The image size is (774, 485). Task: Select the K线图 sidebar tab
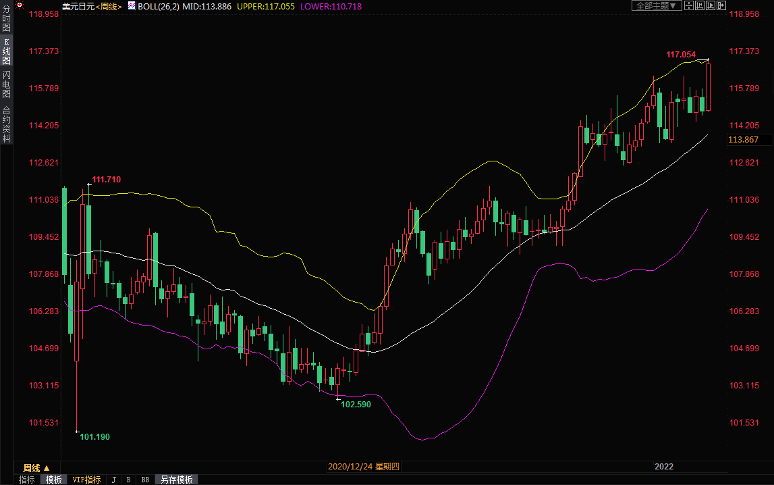click(x=6, y=51)
